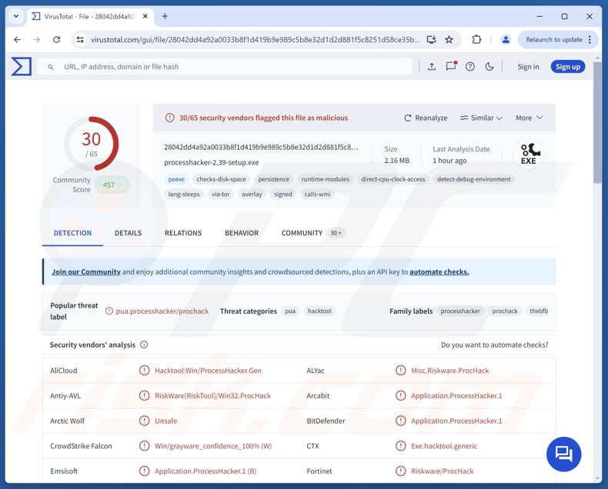608x489 pixels.
Task: Click the browser address bar URL
Action: point(255,39)
